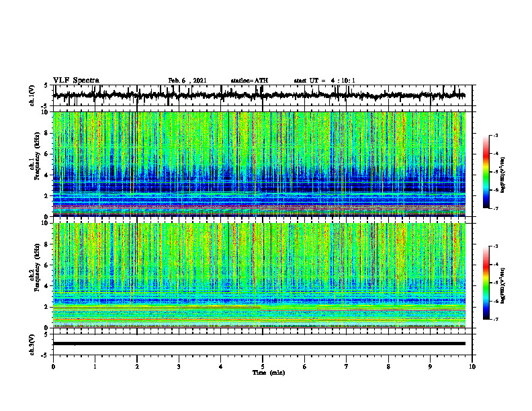
Task: Click the ch.1 voltage waveform trace
Action: [259, 95]
